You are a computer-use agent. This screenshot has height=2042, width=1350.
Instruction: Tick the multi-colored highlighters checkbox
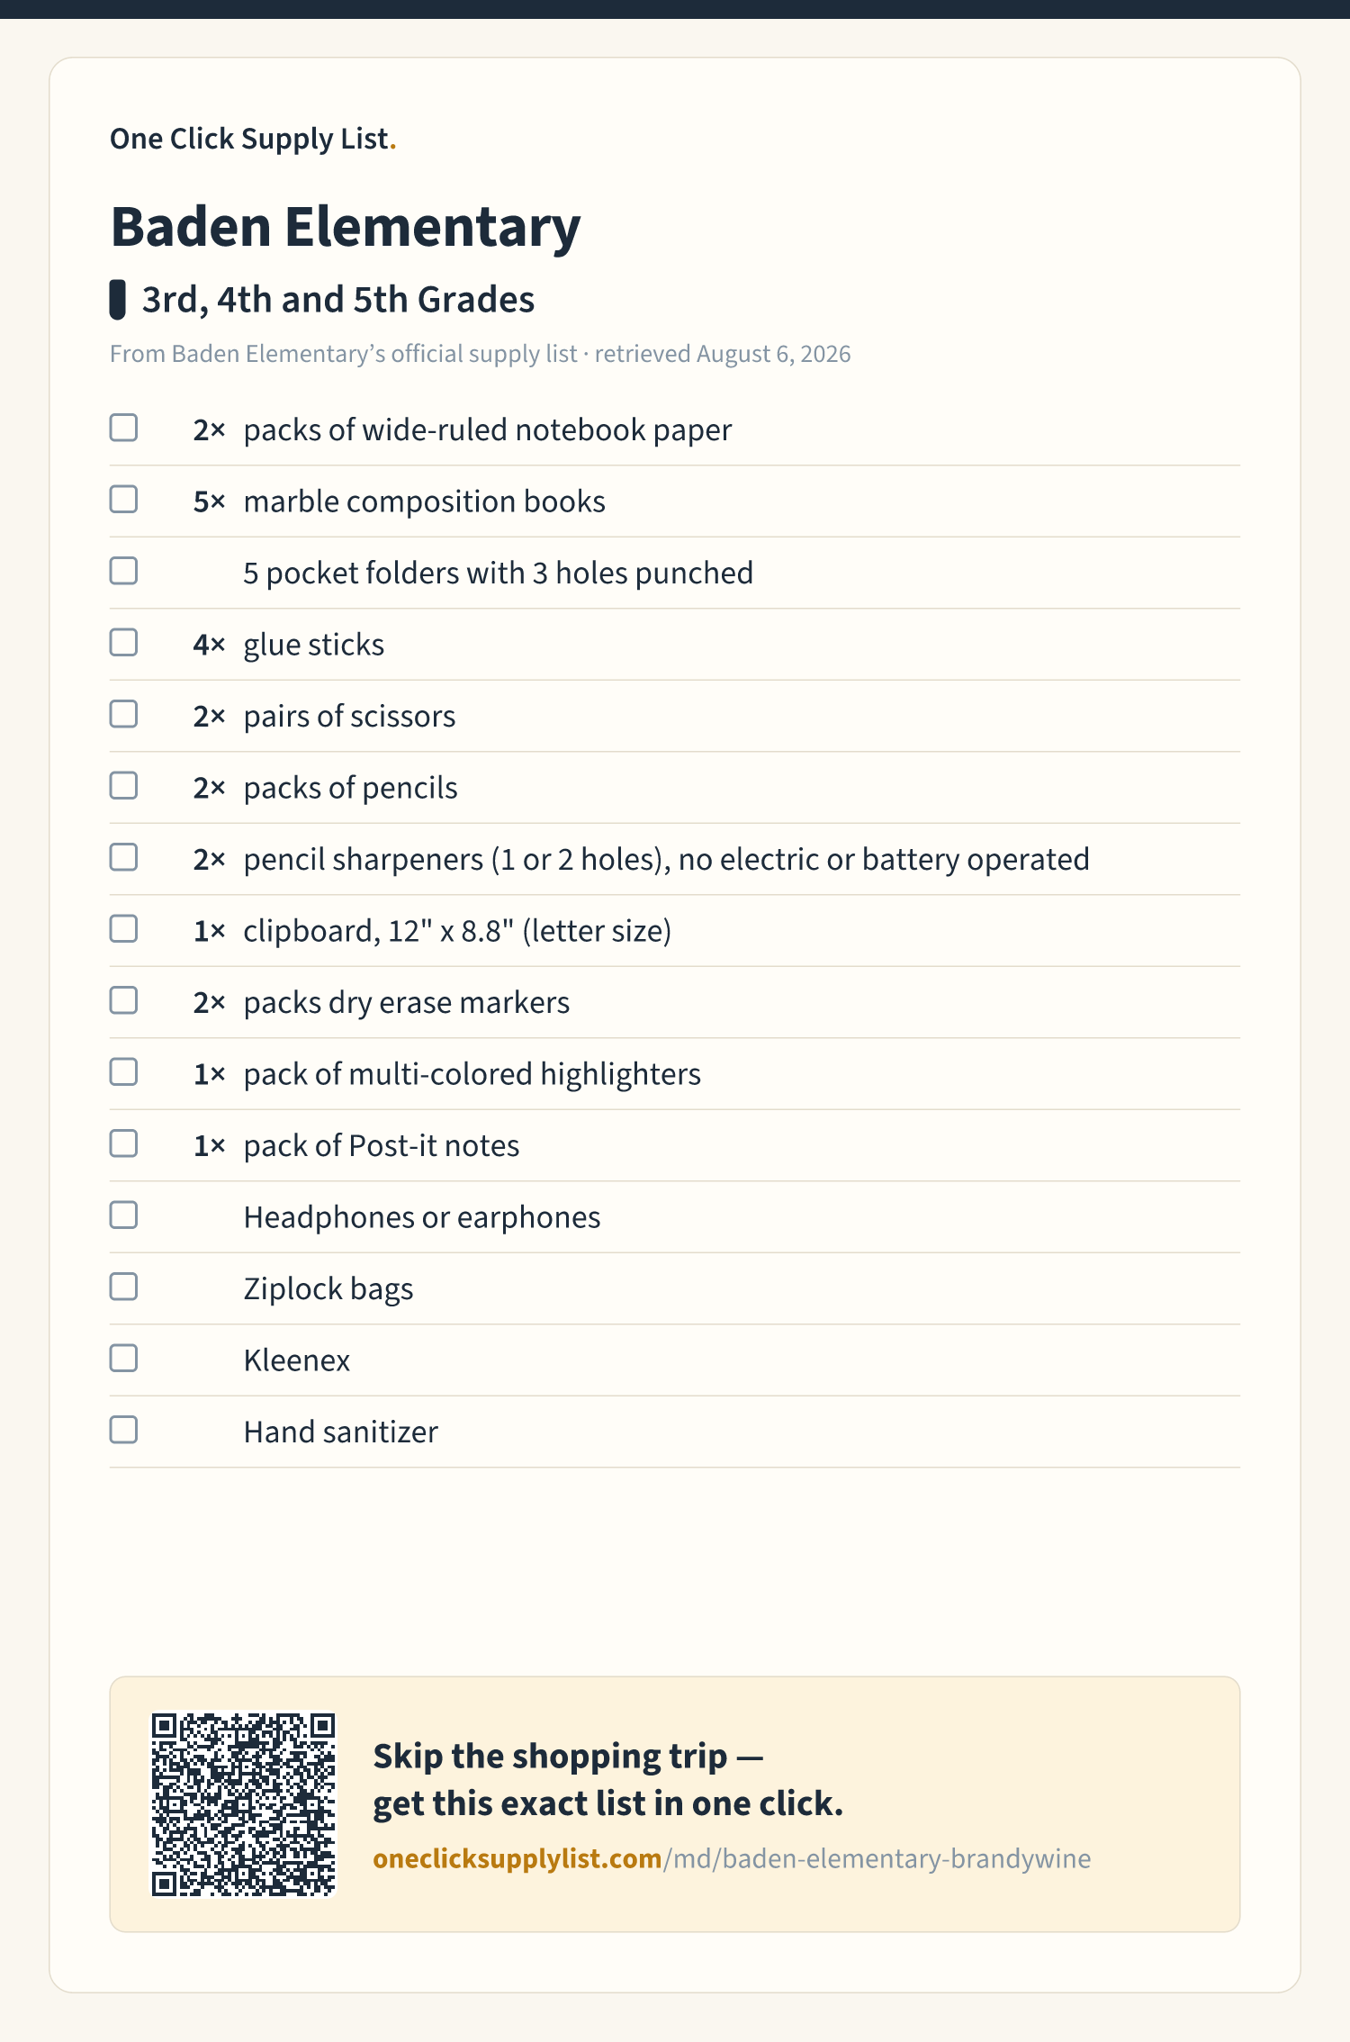tap(123, 1072)
